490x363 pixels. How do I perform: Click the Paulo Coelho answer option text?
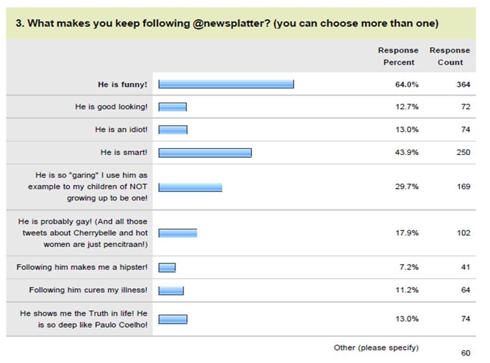tap(84, 319)
